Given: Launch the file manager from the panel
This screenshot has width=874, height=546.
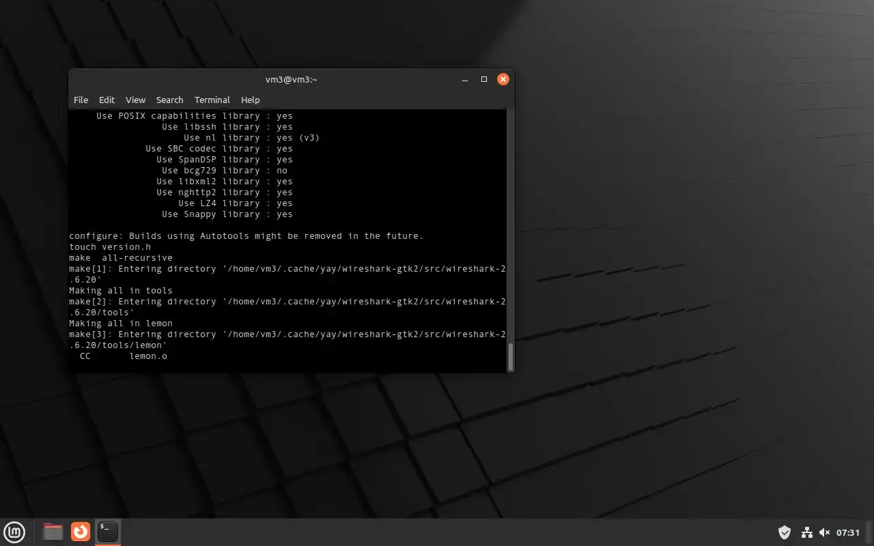Looking at the screenshot, I should click(53, 532).
